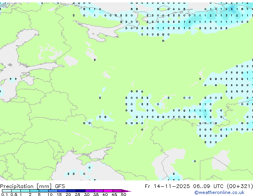Click the 15–20 mm legend swatch
Image resolution: width=253 pixels, height=196 pixels.
click(62, 191)
